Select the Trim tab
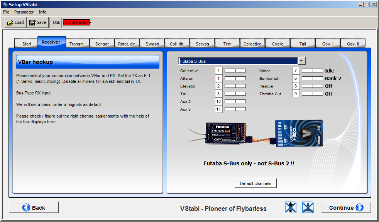 (x=227, y=44)
